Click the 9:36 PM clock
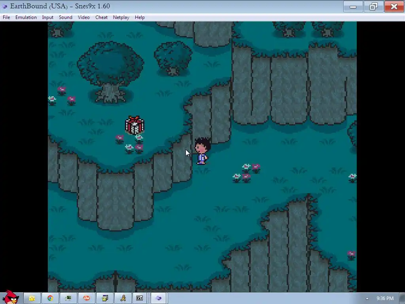Image resolution: width=405 pixels, height=304 pixels. [x=385, y=298]
